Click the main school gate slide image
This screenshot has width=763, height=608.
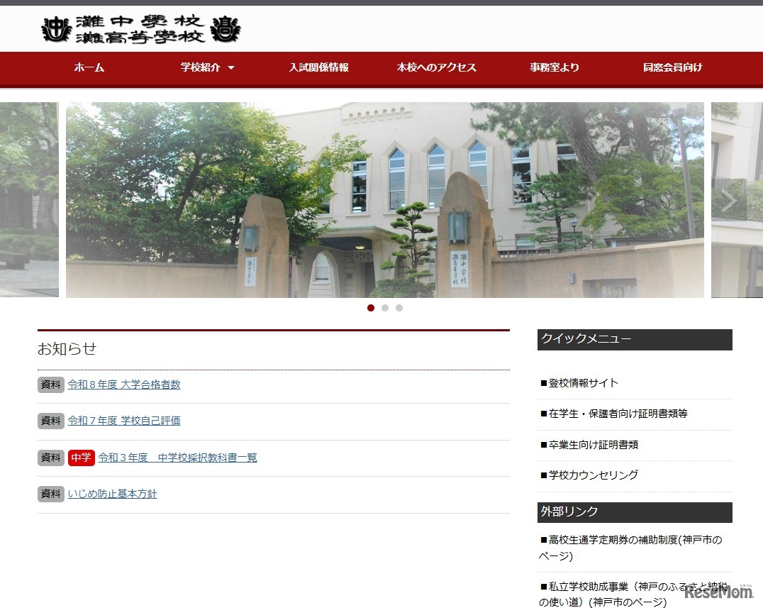[385, 199]
